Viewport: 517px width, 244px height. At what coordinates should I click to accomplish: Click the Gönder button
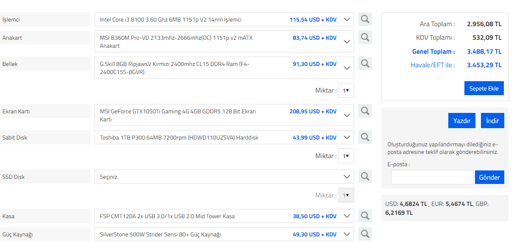[489, 177]
